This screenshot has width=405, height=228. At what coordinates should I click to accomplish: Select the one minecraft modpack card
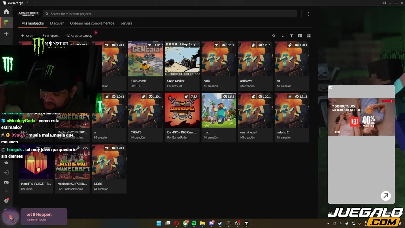tap(255, 117)
